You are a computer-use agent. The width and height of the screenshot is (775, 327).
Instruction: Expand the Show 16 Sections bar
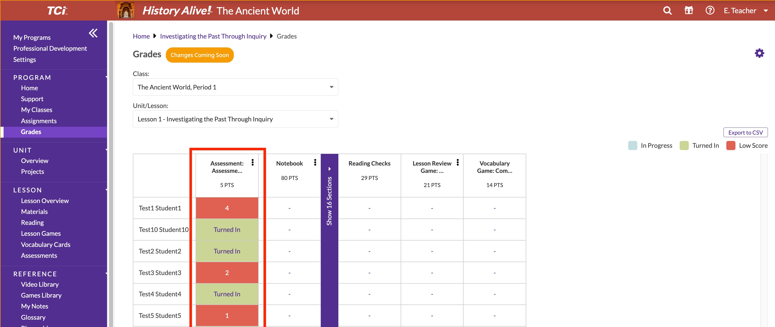tap(329, 198)
